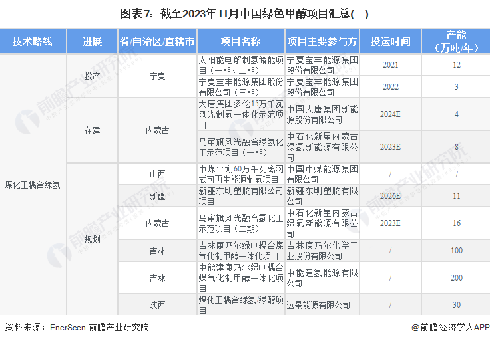Image resolution: width=490 pixels, height=341 pixels.
Task: Click the capacity value 11
Action: point(457,196)
